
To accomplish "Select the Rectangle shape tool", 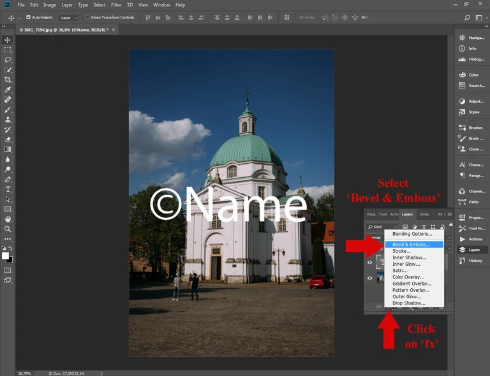I will [8, 209].
